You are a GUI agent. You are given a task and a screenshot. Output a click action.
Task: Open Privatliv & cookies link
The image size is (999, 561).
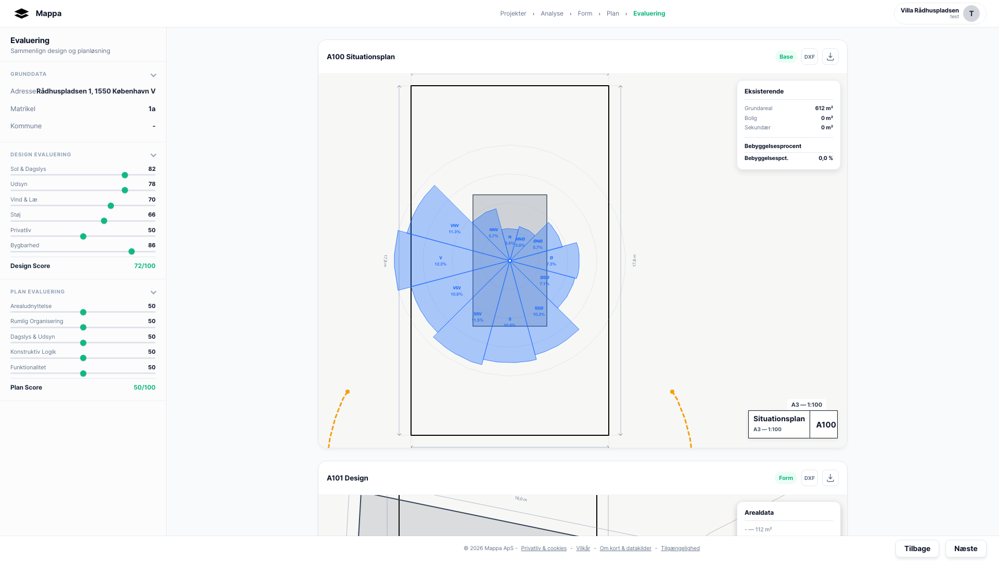pyautogui.click(x=544, y=549)
